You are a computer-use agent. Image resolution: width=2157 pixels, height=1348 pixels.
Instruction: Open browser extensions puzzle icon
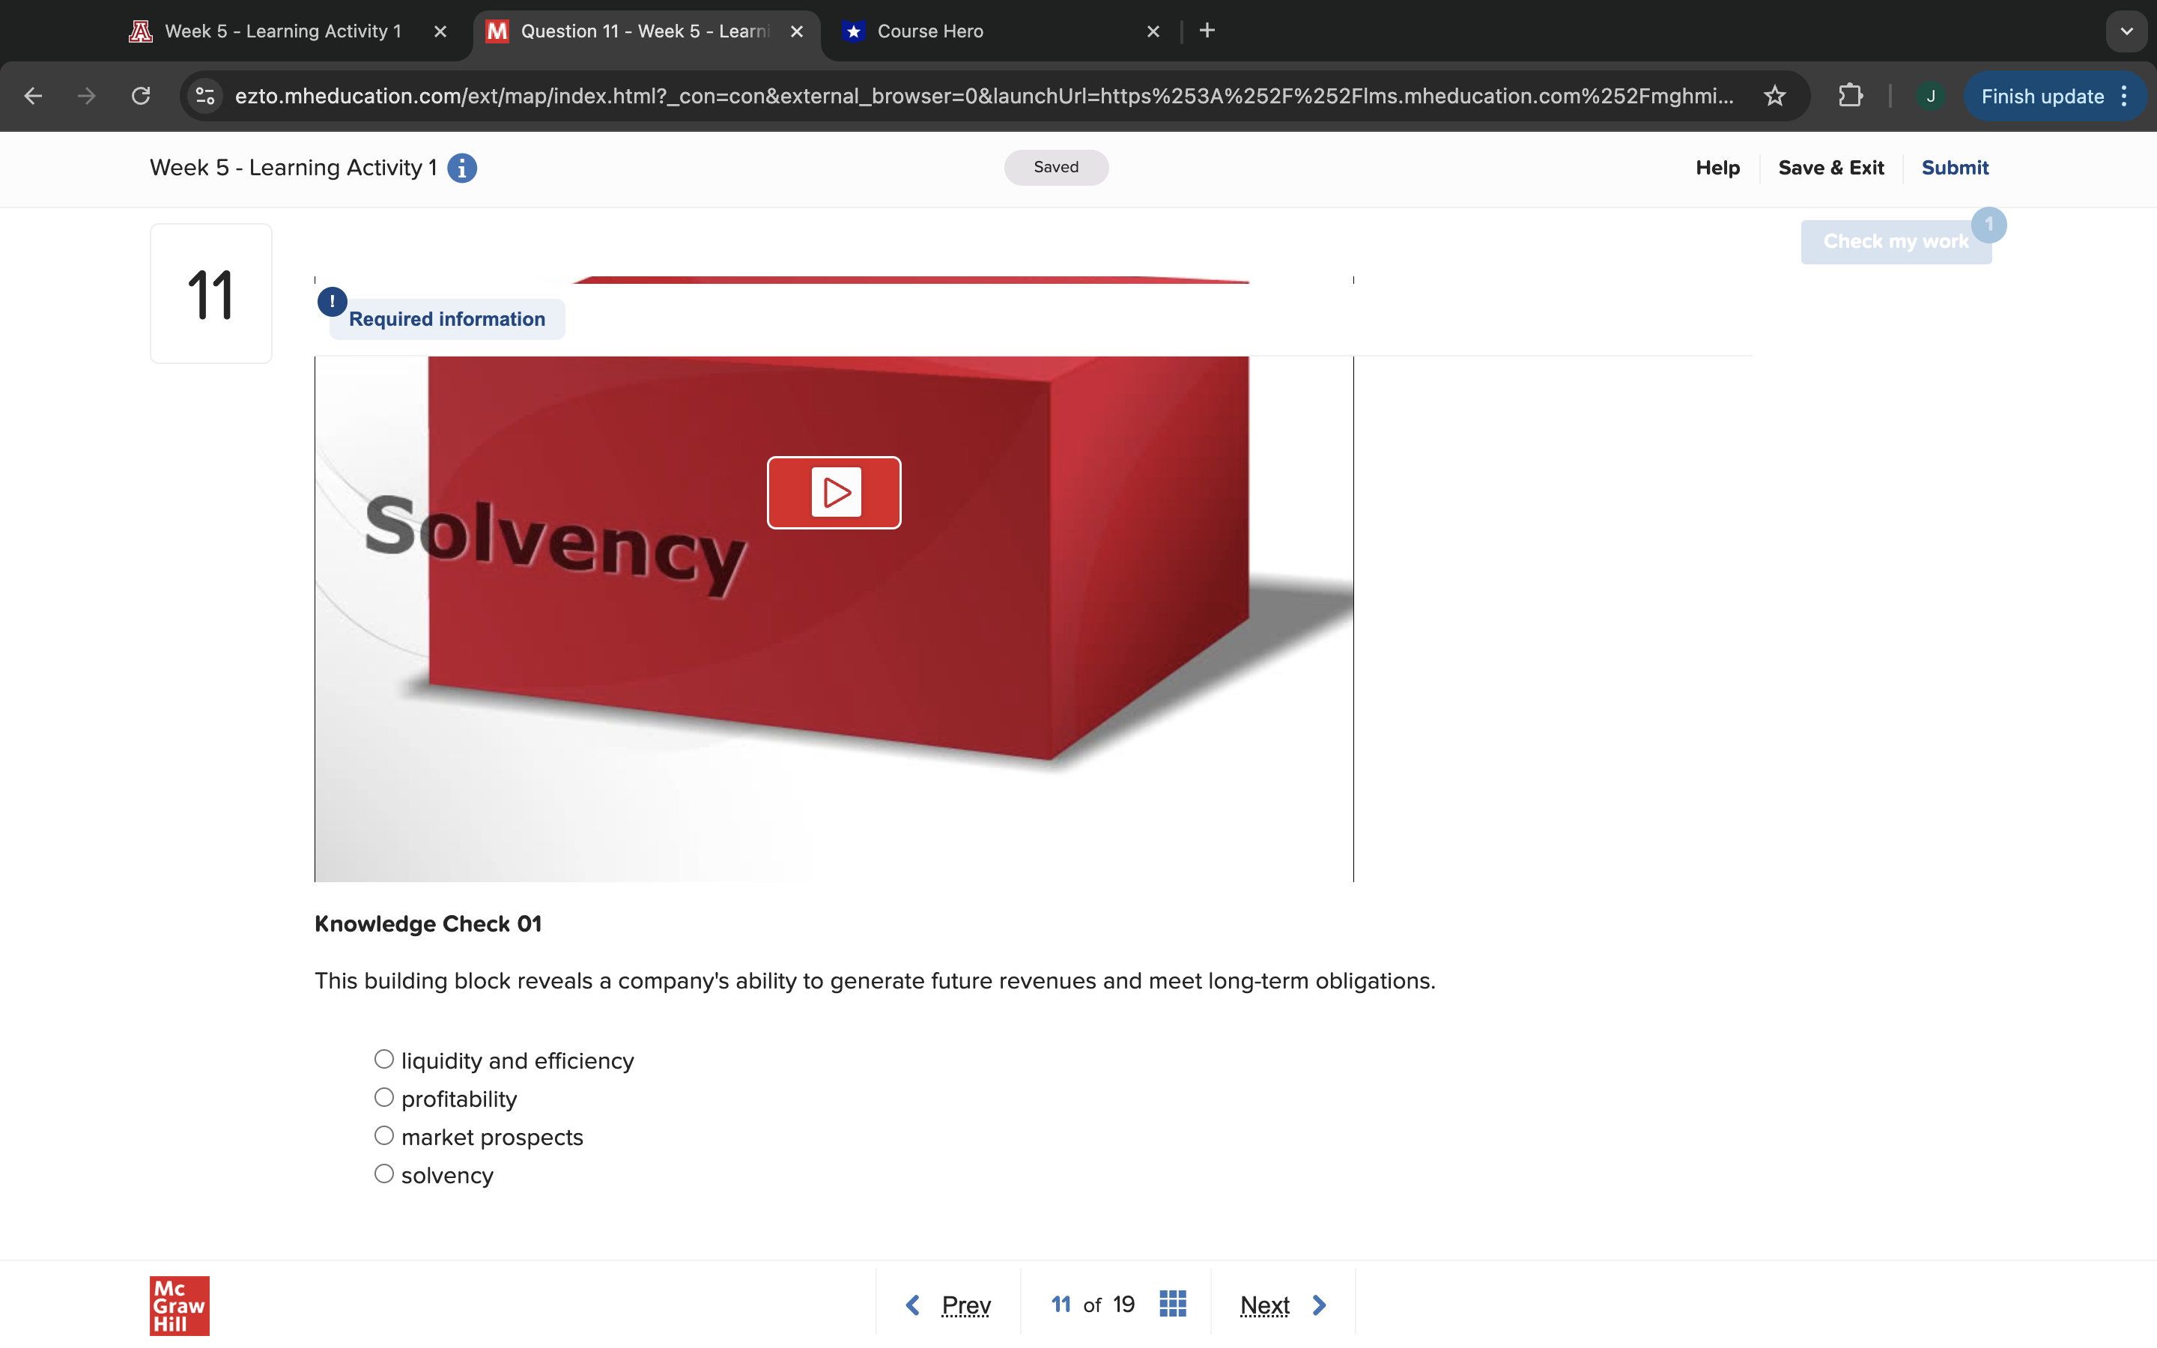[1851, 97]
